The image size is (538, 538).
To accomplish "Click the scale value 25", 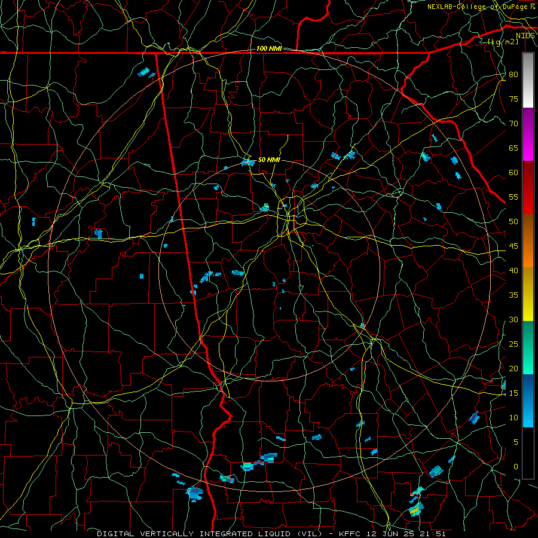I will pos(513,344).
